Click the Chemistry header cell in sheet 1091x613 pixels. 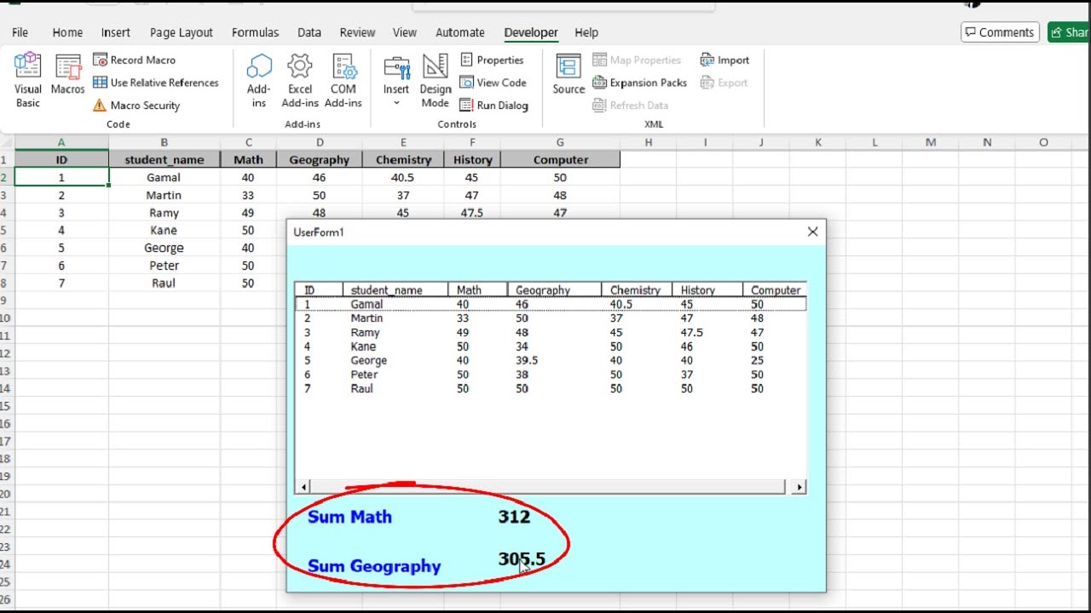point(403,159)
